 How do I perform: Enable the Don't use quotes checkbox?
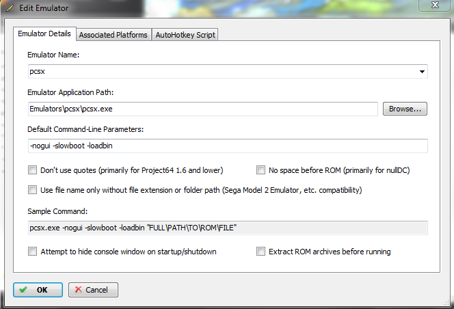[32, 170]
